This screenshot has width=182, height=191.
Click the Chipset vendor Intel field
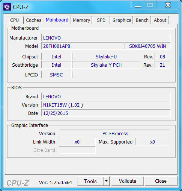[56, 57]
